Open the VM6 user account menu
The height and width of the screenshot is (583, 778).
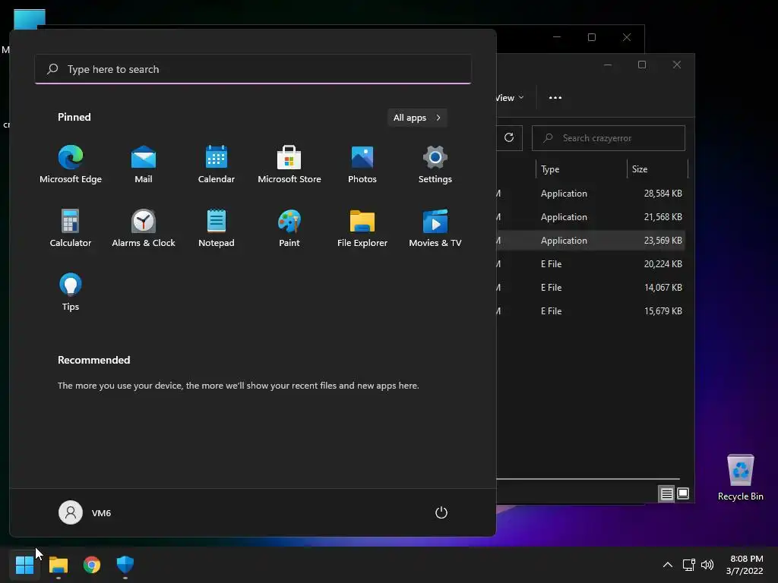pyautogui.click(x=85, y=512)
